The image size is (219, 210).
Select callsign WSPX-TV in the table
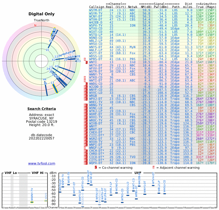(x=96, y=25)
